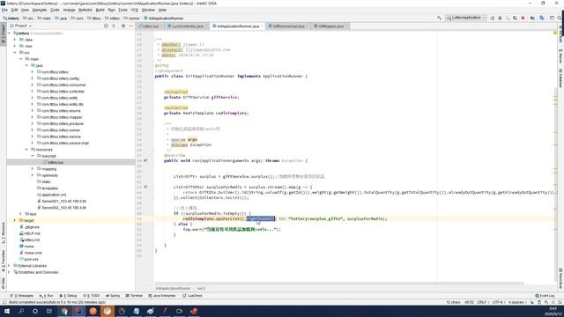
Task: Open the Project panel settings gear
Action: pos(123,26)
